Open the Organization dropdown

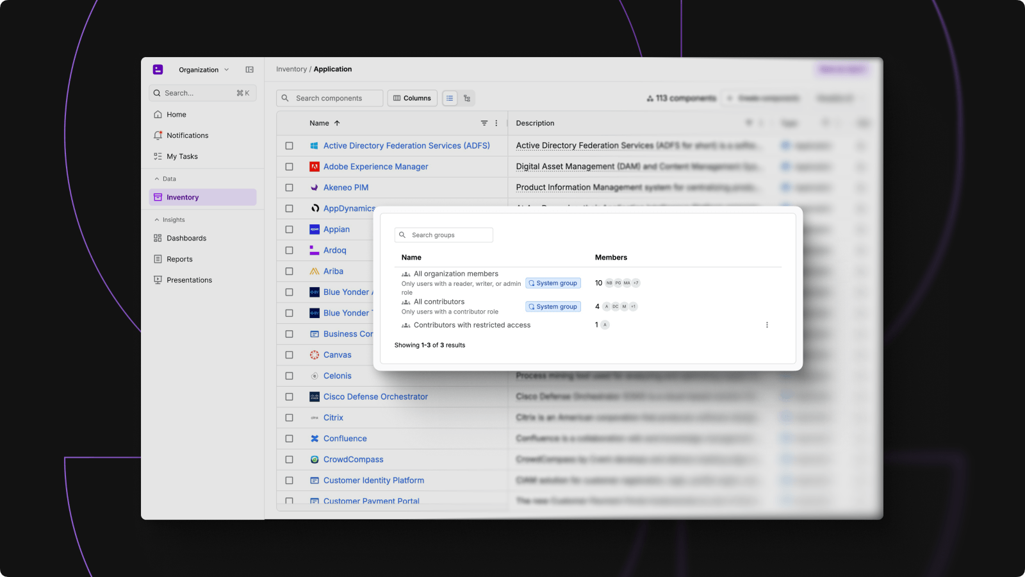[203, 70]
